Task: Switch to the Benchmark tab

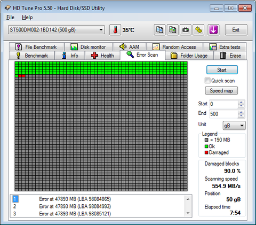Action: [x=32, y=56]
